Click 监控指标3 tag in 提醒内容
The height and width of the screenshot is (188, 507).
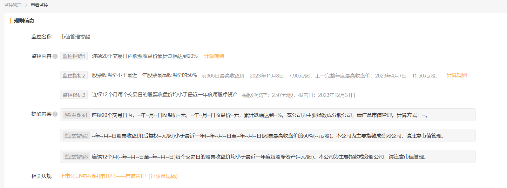(x=76, y=157)
